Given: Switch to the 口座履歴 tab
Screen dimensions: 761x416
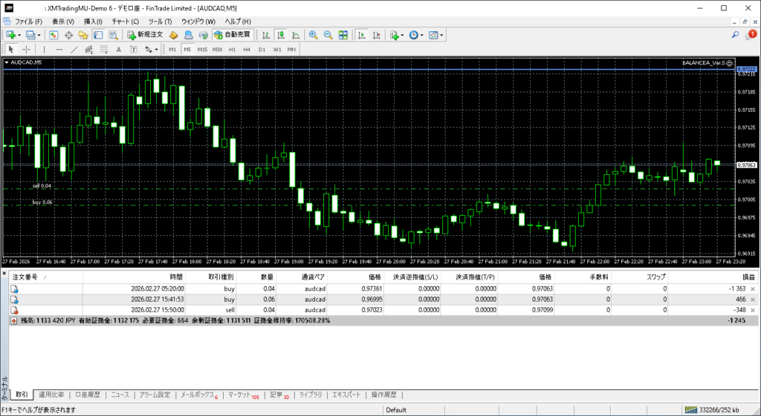Looking at the screenshot, I should click(x=87, y=394).
